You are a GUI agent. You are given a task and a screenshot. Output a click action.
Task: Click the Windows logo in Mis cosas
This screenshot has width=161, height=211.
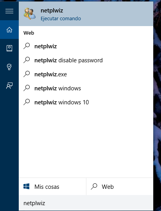26,186
